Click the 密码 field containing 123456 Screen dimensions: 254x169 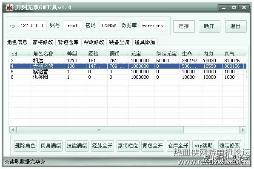pos(109,25)
